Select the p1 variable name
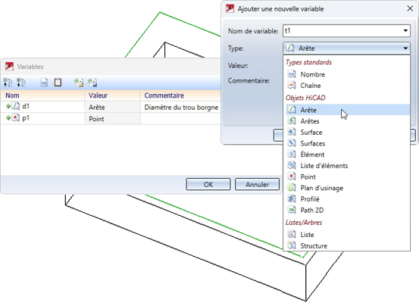419x303 pixels. coord(26,118)
